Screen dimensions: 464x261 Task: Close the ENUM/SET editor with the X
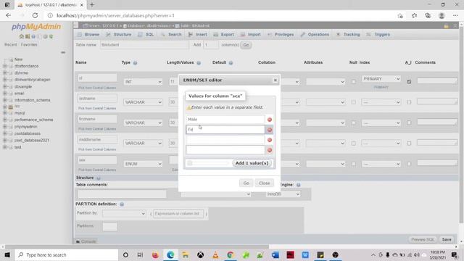(x=275, y=80)
